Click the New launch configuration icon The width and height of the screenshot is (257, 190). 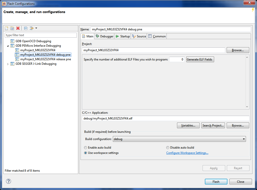tap(7, 28)
